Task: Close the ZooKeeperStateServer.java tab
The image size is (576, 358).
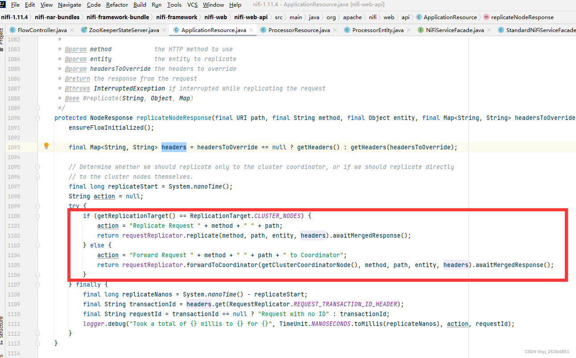Action: click(165, 30)
